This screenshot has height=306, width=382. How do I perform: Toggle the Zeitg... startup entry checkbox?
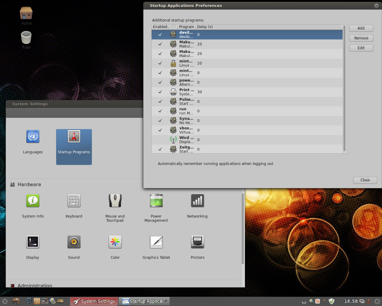click(x=160, y=149)
